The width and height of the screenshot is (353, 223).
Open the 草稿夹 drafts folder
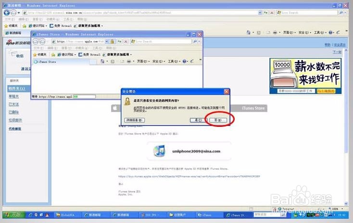pos(14,97)
